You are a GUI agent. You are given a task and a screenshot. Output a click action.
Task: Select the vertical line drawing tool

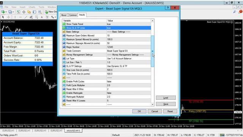pyautogui.click(x=15, y=17)
